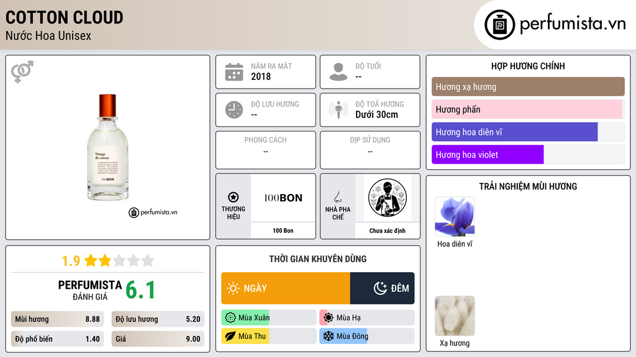636x357 pixels.
Task: Click the clock icon beside Độ lưu hương
Action: tap(234, 110)
